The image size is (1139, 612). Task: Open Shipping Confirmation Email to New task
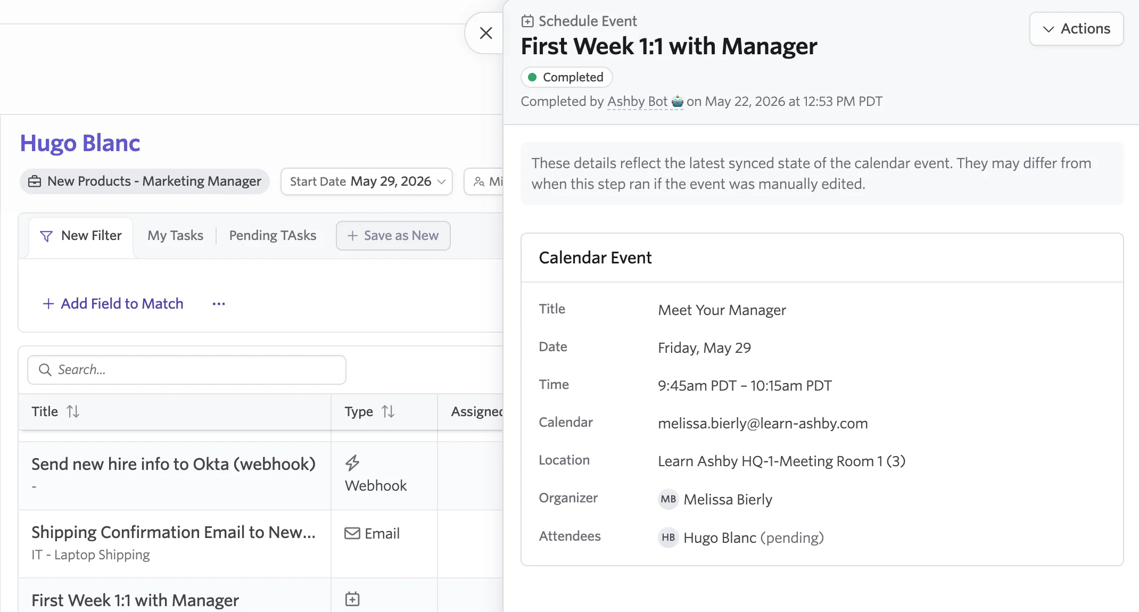[174, 532]
